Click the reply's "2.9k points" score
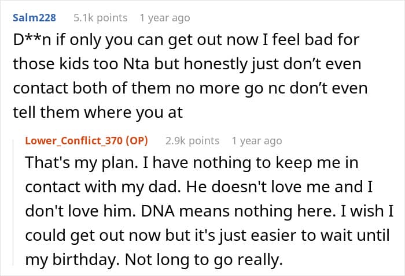Screen dimensions: 405x276 point(193,140)
